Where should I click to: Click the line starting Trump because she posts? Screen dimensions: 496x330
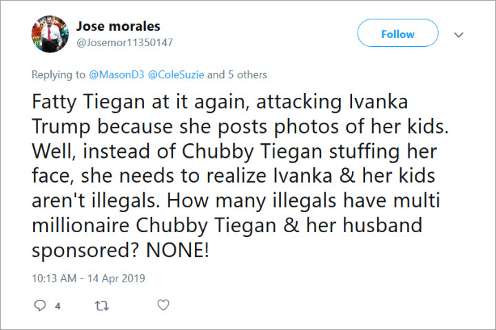[x=240, y=127]
